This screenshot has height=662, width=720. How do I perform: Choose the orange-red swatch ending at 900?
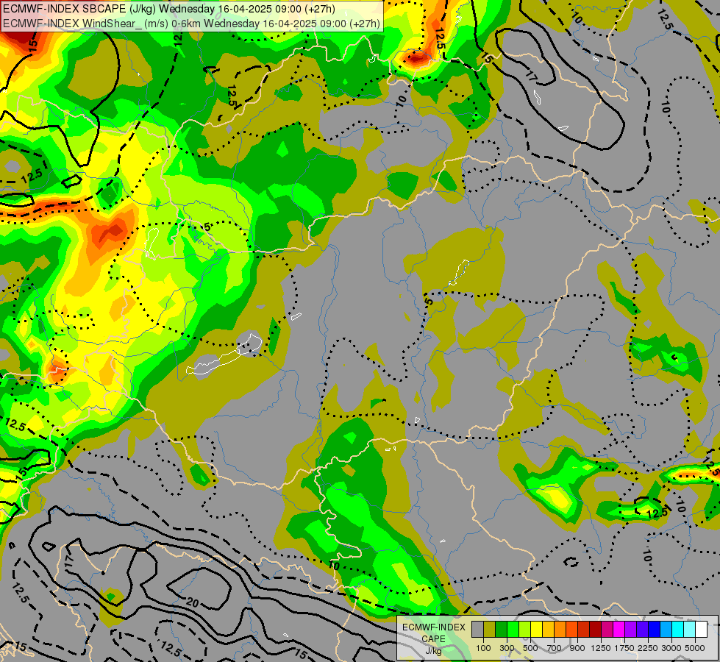point(571,630)
